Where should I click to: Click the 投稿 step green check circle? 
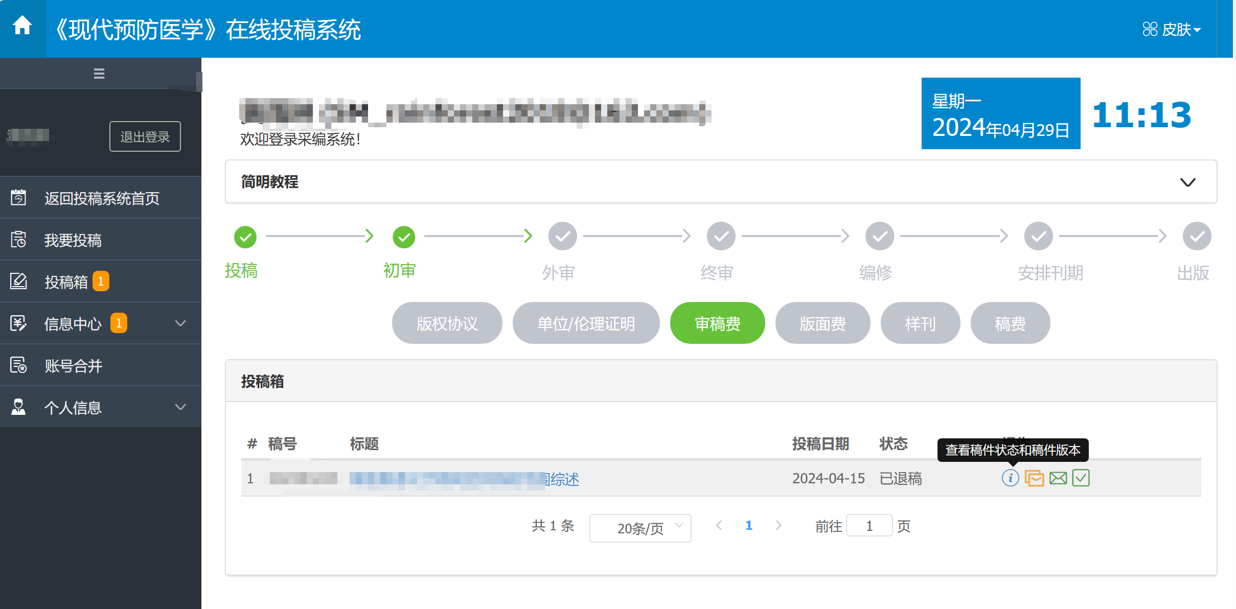(x=245, y=237)
